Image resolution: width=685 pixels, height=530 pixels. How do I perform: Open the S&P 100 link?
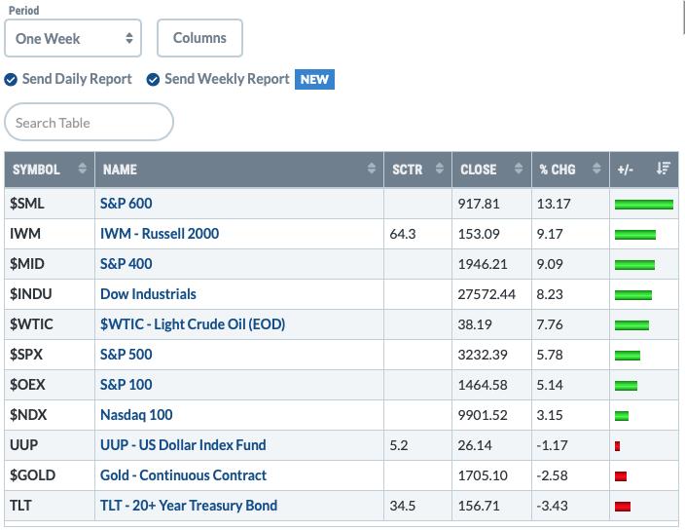click(x=126, y=385)
